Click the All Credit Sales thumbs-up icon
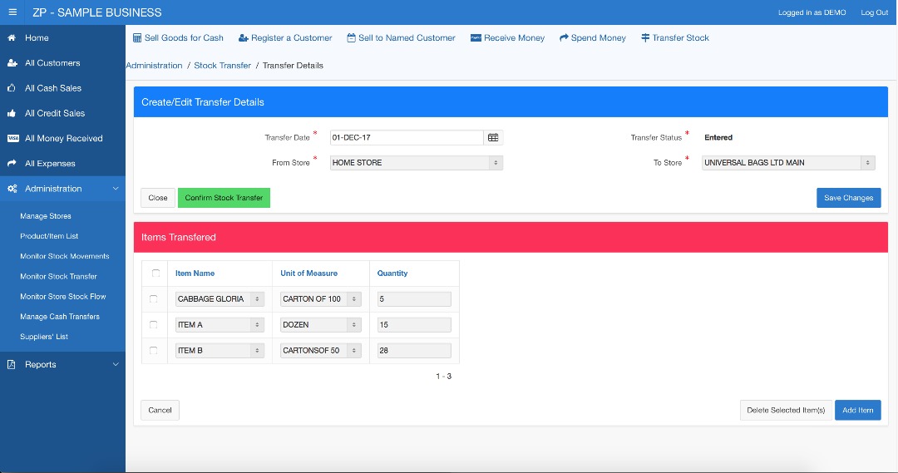Image resolution: width=898 pixels, height=473 pixels. pos(12,113)
